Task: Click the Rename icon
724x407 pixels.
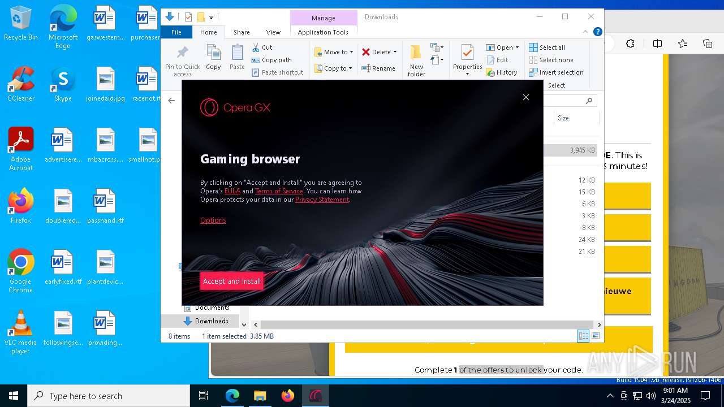Action: tap(366, 68)
